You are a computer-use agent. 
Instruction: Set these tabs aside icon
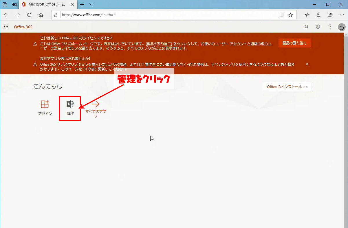[14, 4]
